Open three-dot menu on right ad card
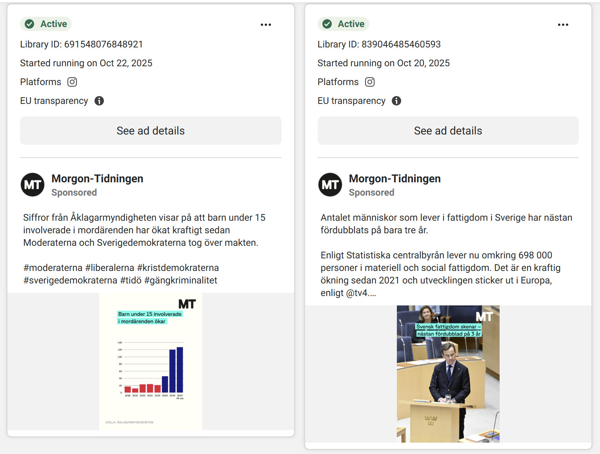This screenshot has width=600, height=454. pos(563,25)
